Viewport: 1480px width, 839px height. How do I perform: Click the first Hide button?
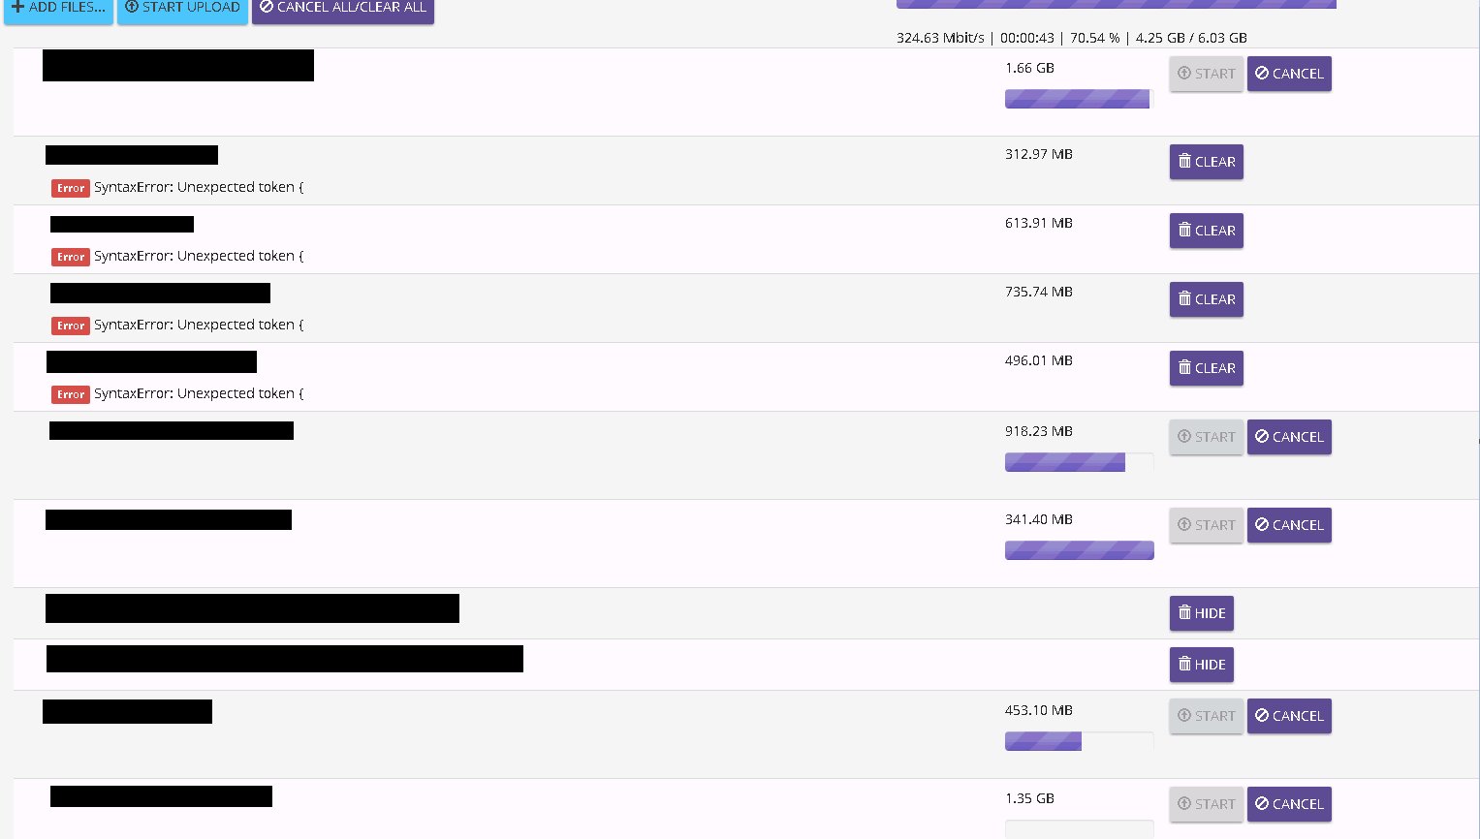tap(1202, 613)
